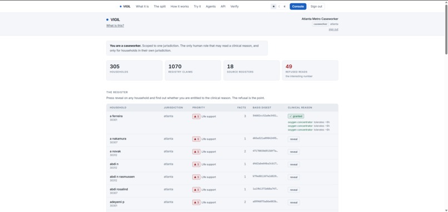448x212 pixels.
Task: Open the Verify nav item
Action: click(x=235, y=7)
